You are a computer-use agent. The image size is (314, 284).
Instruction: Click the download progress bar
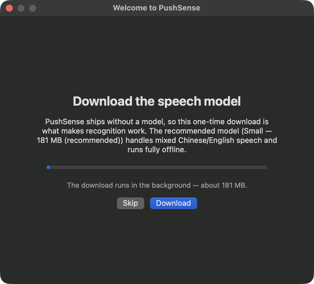pos(157,167)
